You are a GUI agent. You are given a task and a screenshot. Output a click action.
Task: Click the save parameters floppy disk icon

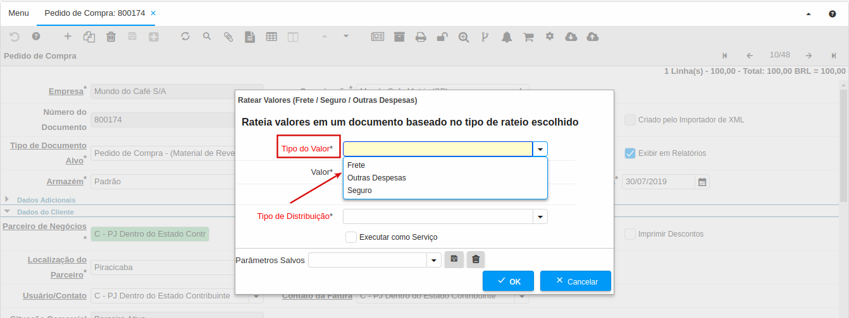click(x=454, y=260)
